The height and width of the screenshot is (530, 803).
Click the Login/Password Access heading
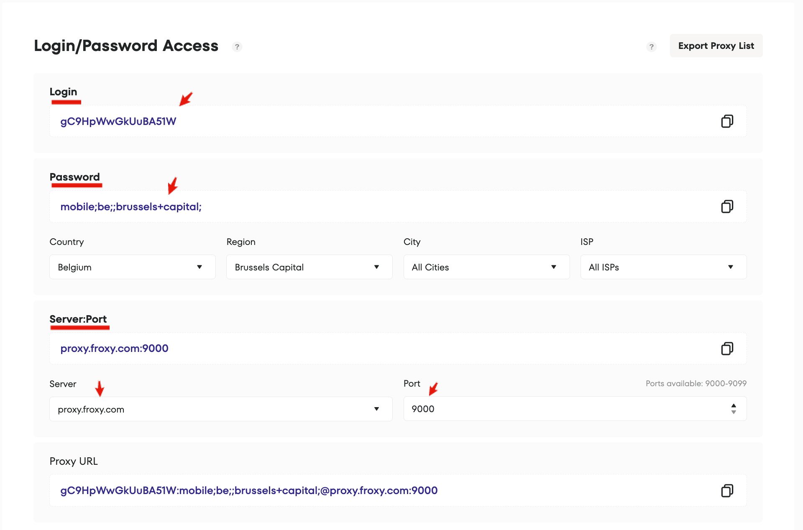(126, 46)
